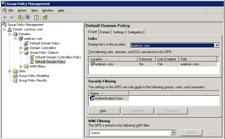This screenshot has height=139, width=225.
Task: Click the Group Policy Objects folder icon
Action: click(26, 53)
